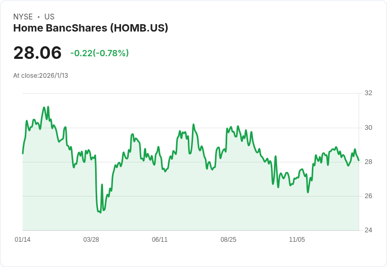Screen dimensions: 387x267
Task: Click the -0.22(-0.78%) price change
Action: tap(99, 53)
